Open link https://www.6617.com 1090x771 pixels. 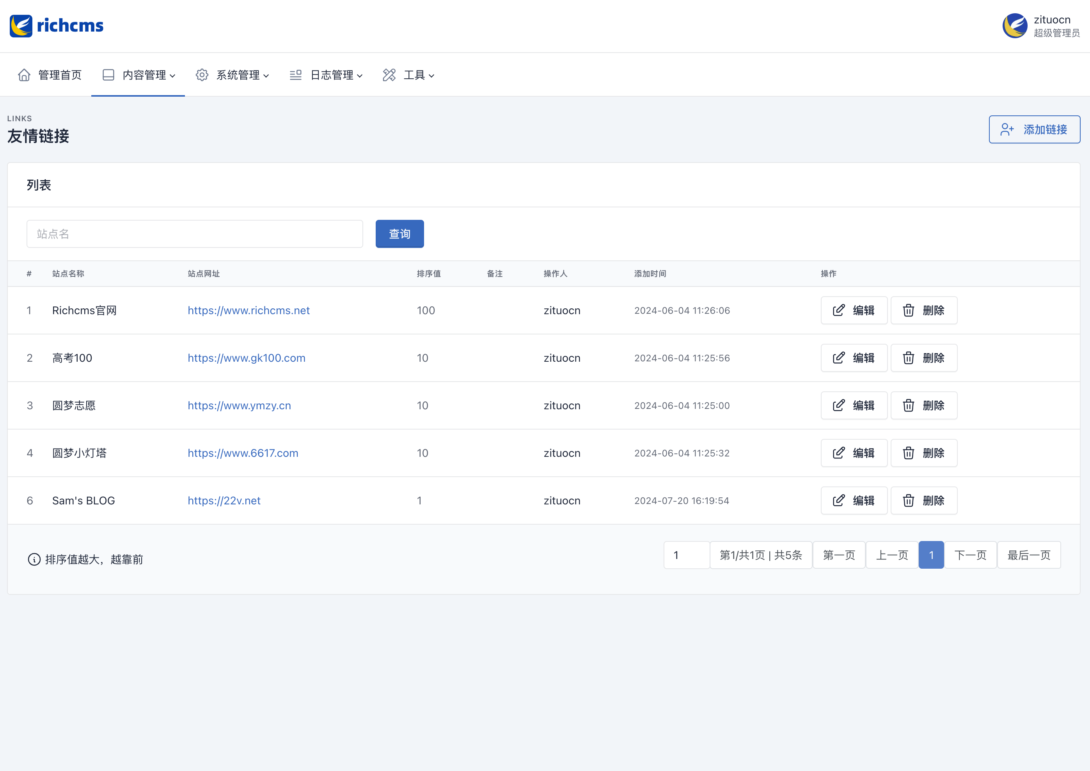click(243, 453)
